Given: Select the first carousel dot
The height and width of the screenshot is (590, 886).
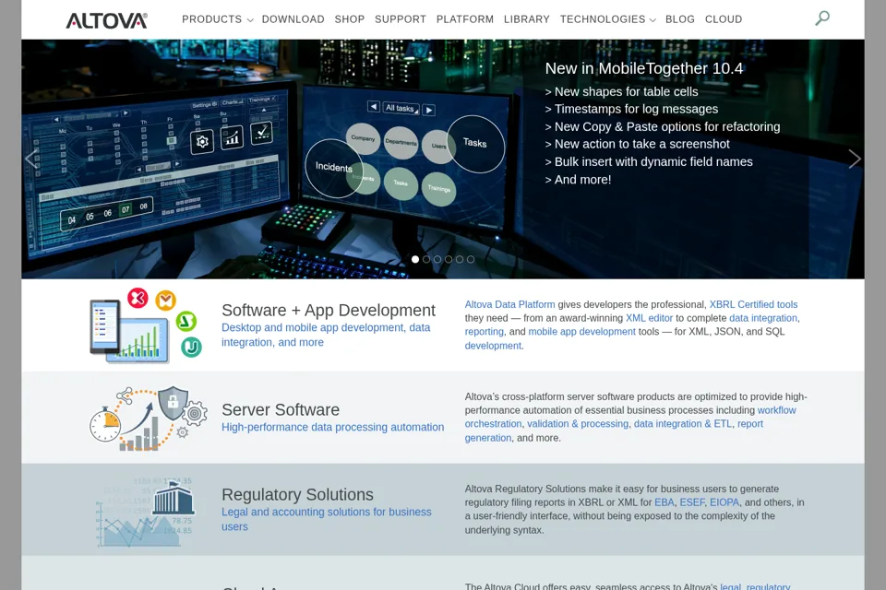Looking at the screenshot, I should pos(415,259).
